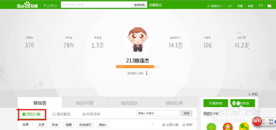Select the 向我求助 sub-tab
This screenshot has width=276, height=130.
click(x=92, y=114)
